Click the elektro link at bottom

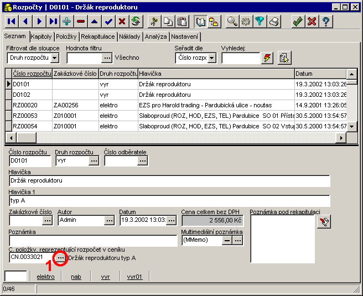45,277
